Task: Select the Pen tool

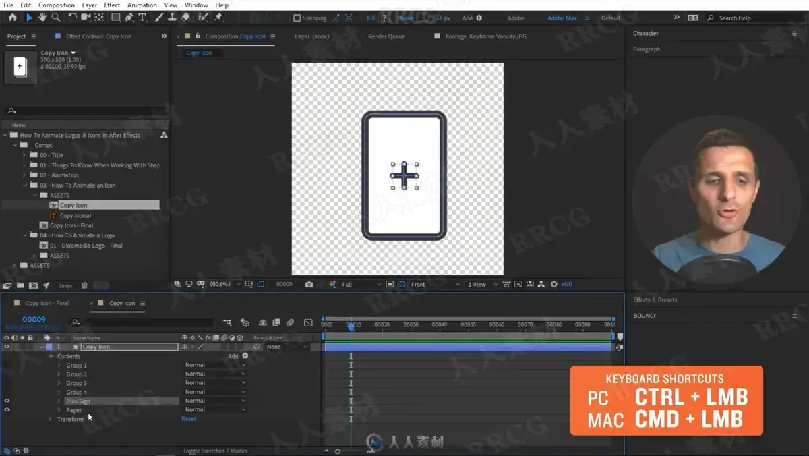Action: point(129,18)
